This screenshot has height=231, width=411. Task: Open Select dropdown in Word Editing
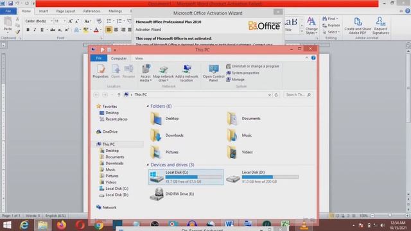tap(331, 32)
